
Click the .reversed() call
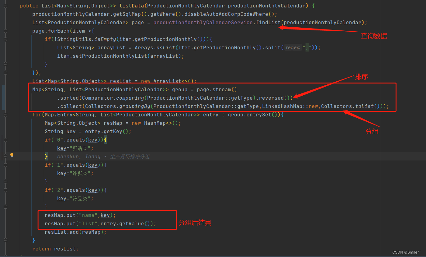(x=274, y=98)
